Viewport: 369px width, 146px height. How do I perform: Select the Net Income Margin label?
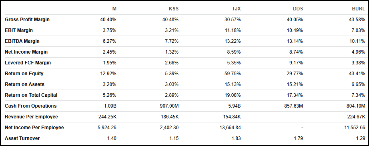(x=26, y=52)
